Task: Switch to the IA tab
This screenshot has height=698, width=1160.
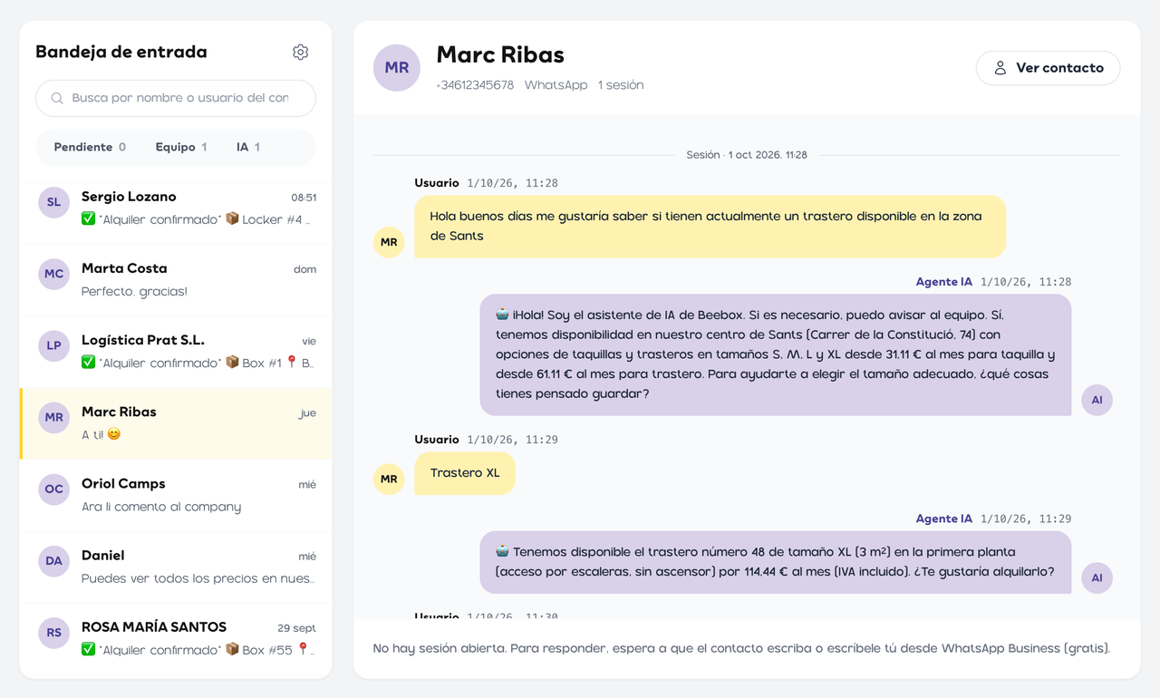Action: click(248, 147)
